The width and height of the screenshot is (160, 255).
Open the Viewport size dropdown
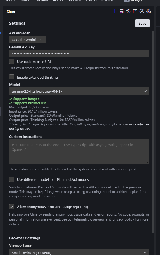79,252
